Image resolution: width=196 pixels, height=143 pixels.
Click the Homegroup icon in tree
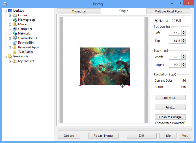(x=15, y=20)
